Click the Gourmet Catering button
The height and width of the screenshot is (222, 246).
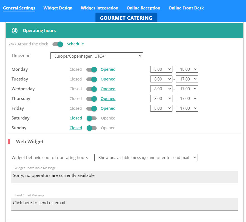(x=126, y=18)
